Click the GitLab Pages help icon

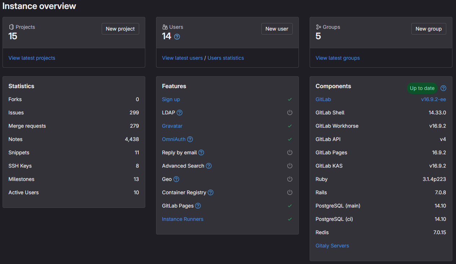pyautogui.click(x=198, y=206)
